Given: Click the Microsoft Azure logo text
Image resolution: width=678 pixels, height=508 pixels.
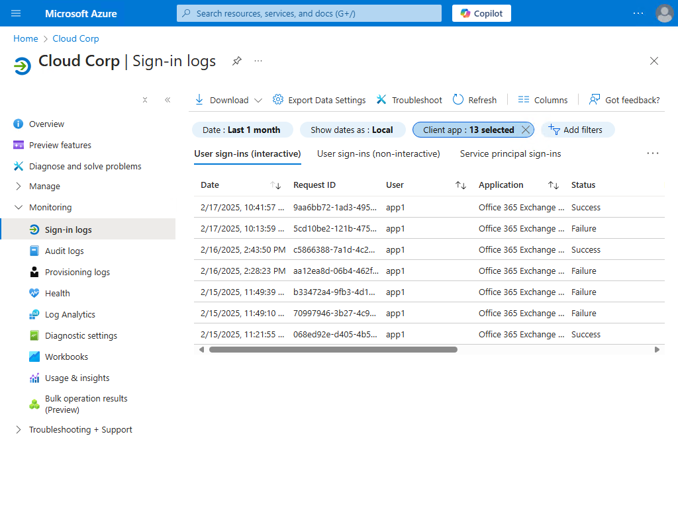Looking at the screenshot, I should coord(81,13).
